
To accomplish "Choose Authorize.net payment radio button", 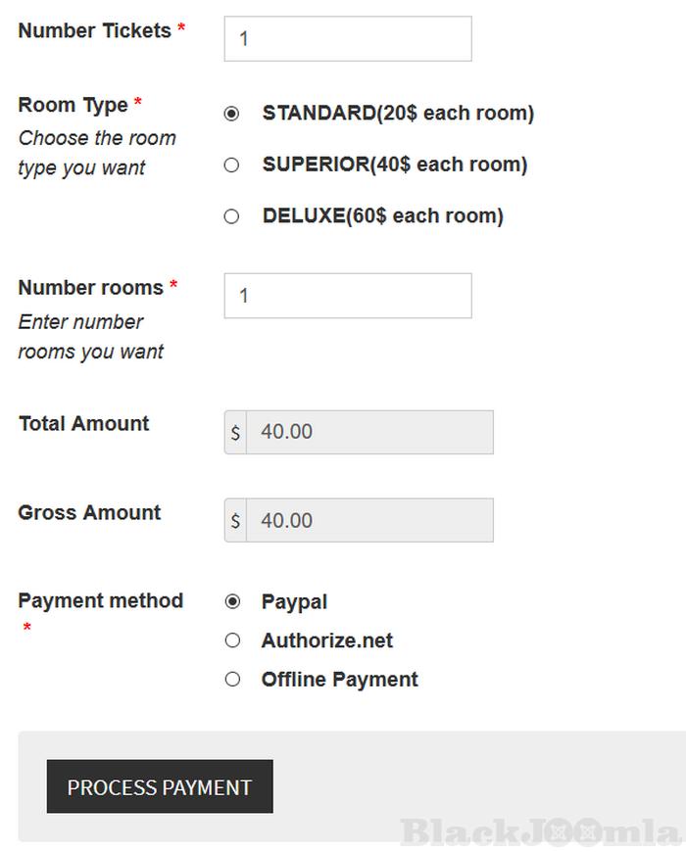I will [232, 640].
